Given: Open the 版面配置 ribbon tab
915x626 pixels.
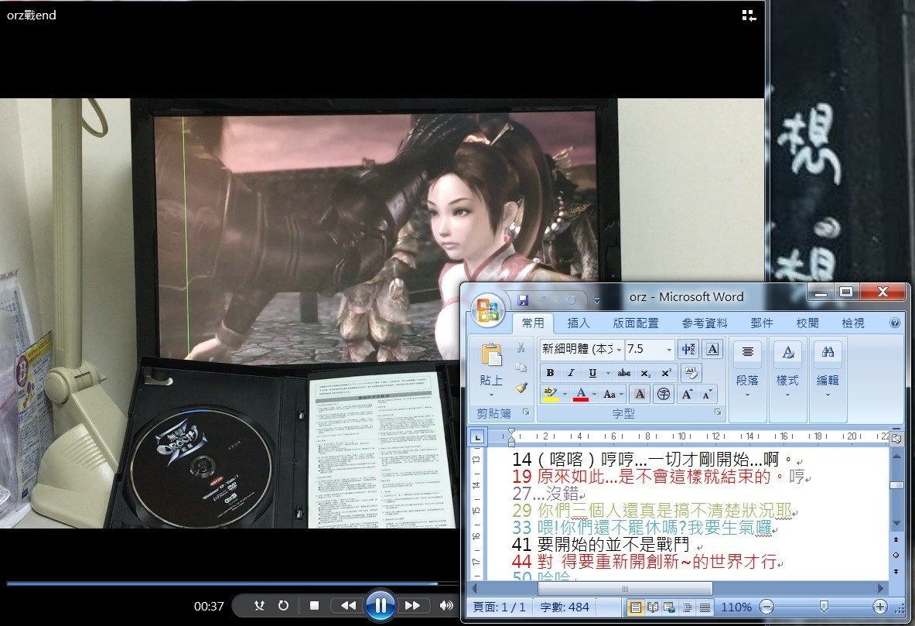Looking at the screenshot, I should (x=636, y=323).
